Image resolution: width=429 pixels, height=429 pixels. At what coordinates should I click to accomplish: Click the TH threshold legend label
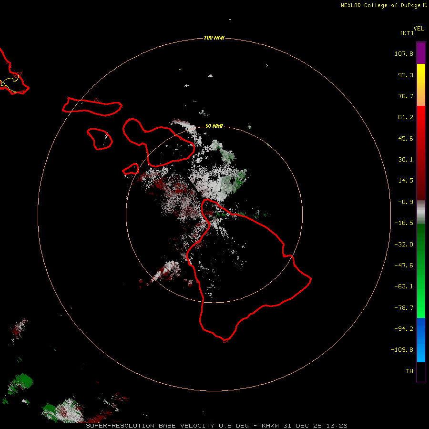pyautogui.click(x=409, y=371)
